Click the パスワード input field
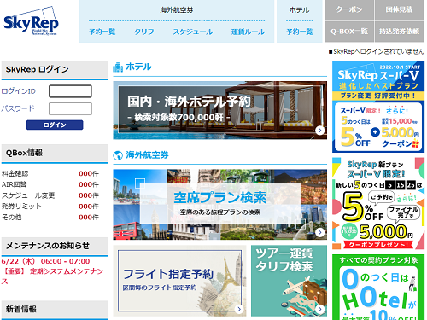Viewport: 427px width, 320px height. click(70, 108)
